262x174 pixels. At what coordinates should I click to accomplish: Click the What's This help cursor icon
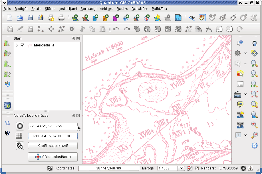tap(7, 133)
